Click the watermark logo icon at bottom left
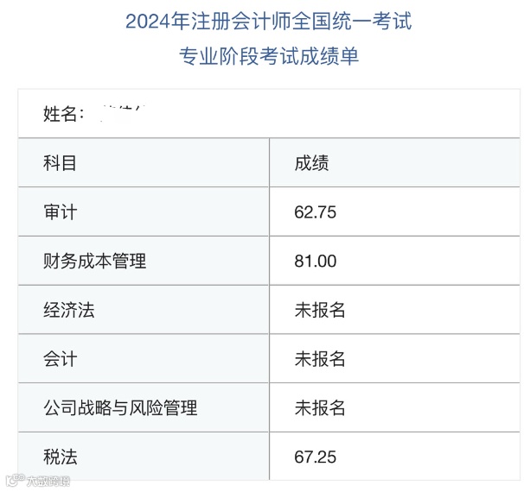 click(x=15, y=480)
